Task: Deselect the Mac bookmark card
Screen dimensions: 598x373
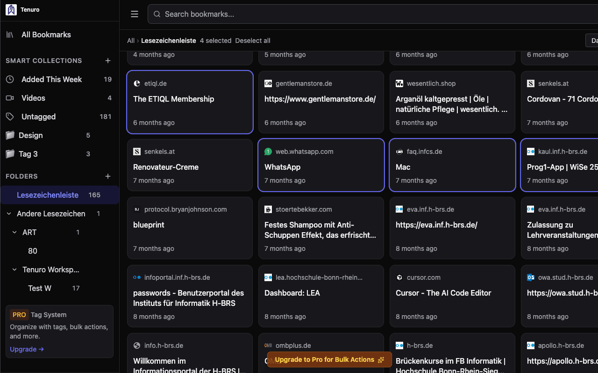Action: click(x=452, y=165)
